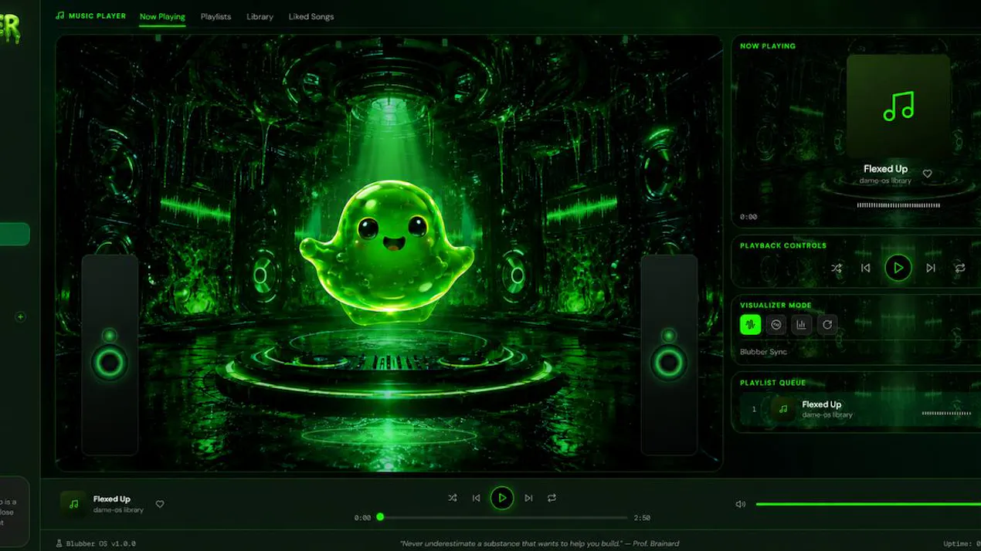Click next track in the bottom player bar
Image resolution: width=981 pixels, height=551 pixels.
click(528, 498)
